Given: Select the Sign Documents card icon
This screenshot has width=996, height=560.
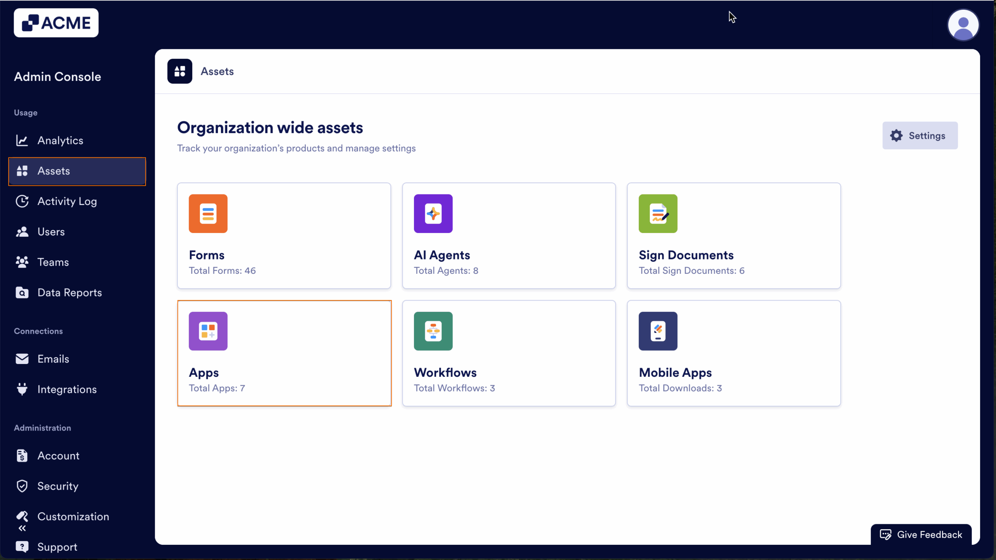Looking at the screenshot, I should (x=658, y=213).
